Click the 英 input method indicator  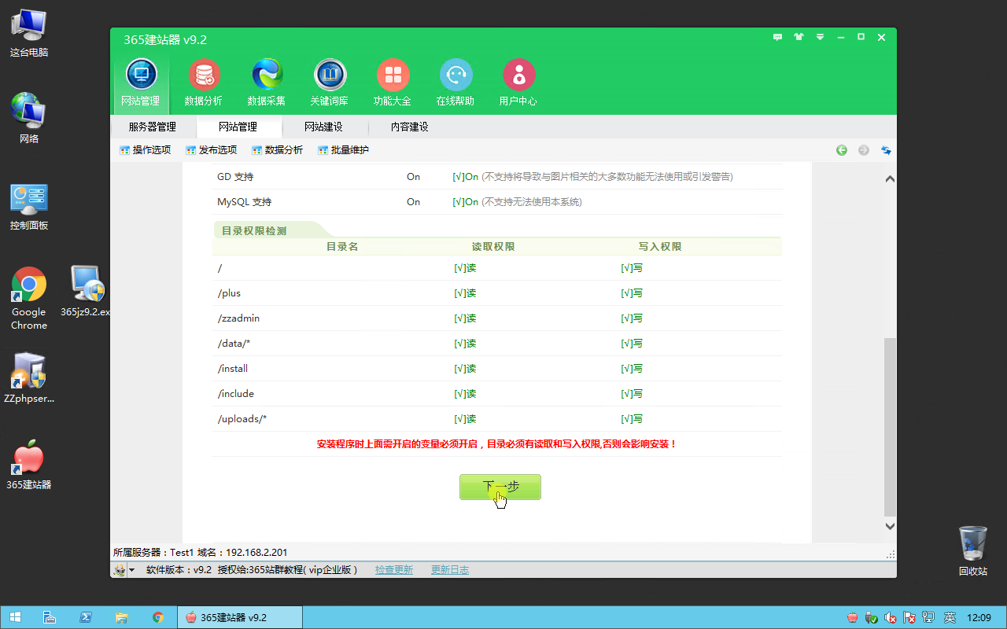[950, 617]
